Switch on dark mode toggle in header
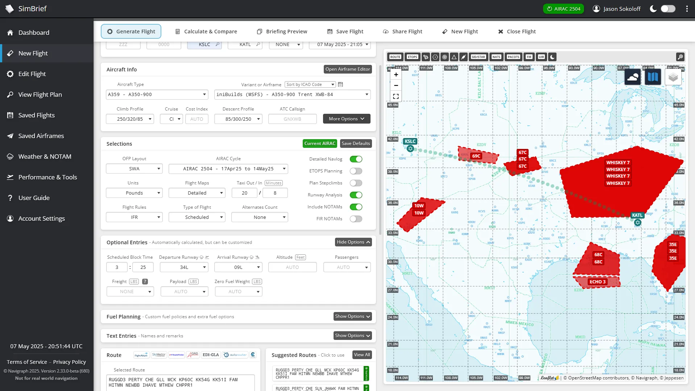Screen dimensions: 695x391 tap(668, 9)
